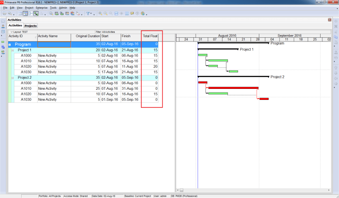Open the Tools menu

[x=53, y=8]
